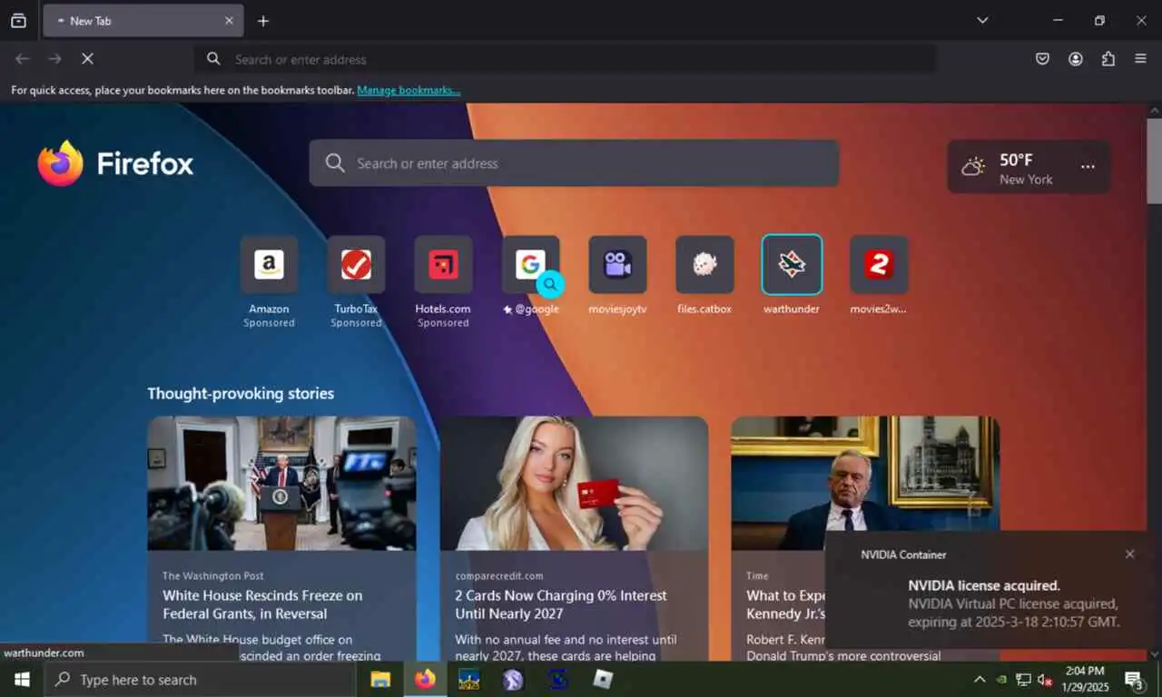This screenshot has height=697, width=1162.
Task: Open the Pocket save icon
Action: point(1043,59)
